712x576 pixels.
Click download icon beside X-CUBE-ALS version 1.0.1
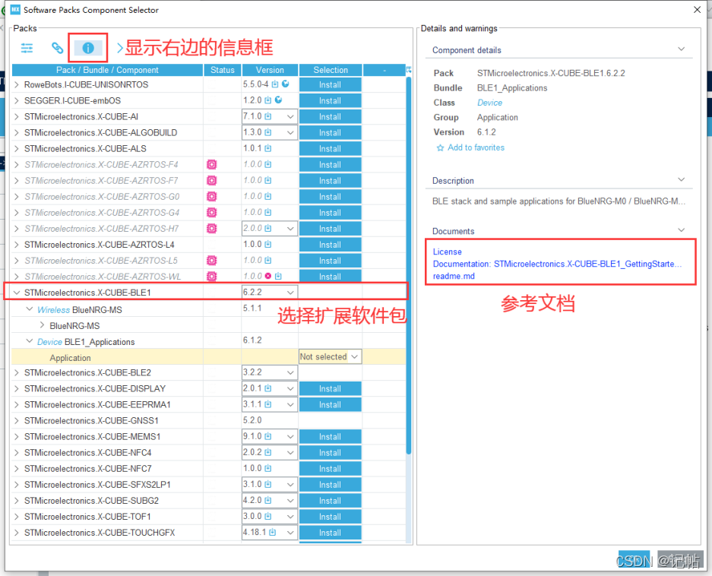[x=268, y=148]
